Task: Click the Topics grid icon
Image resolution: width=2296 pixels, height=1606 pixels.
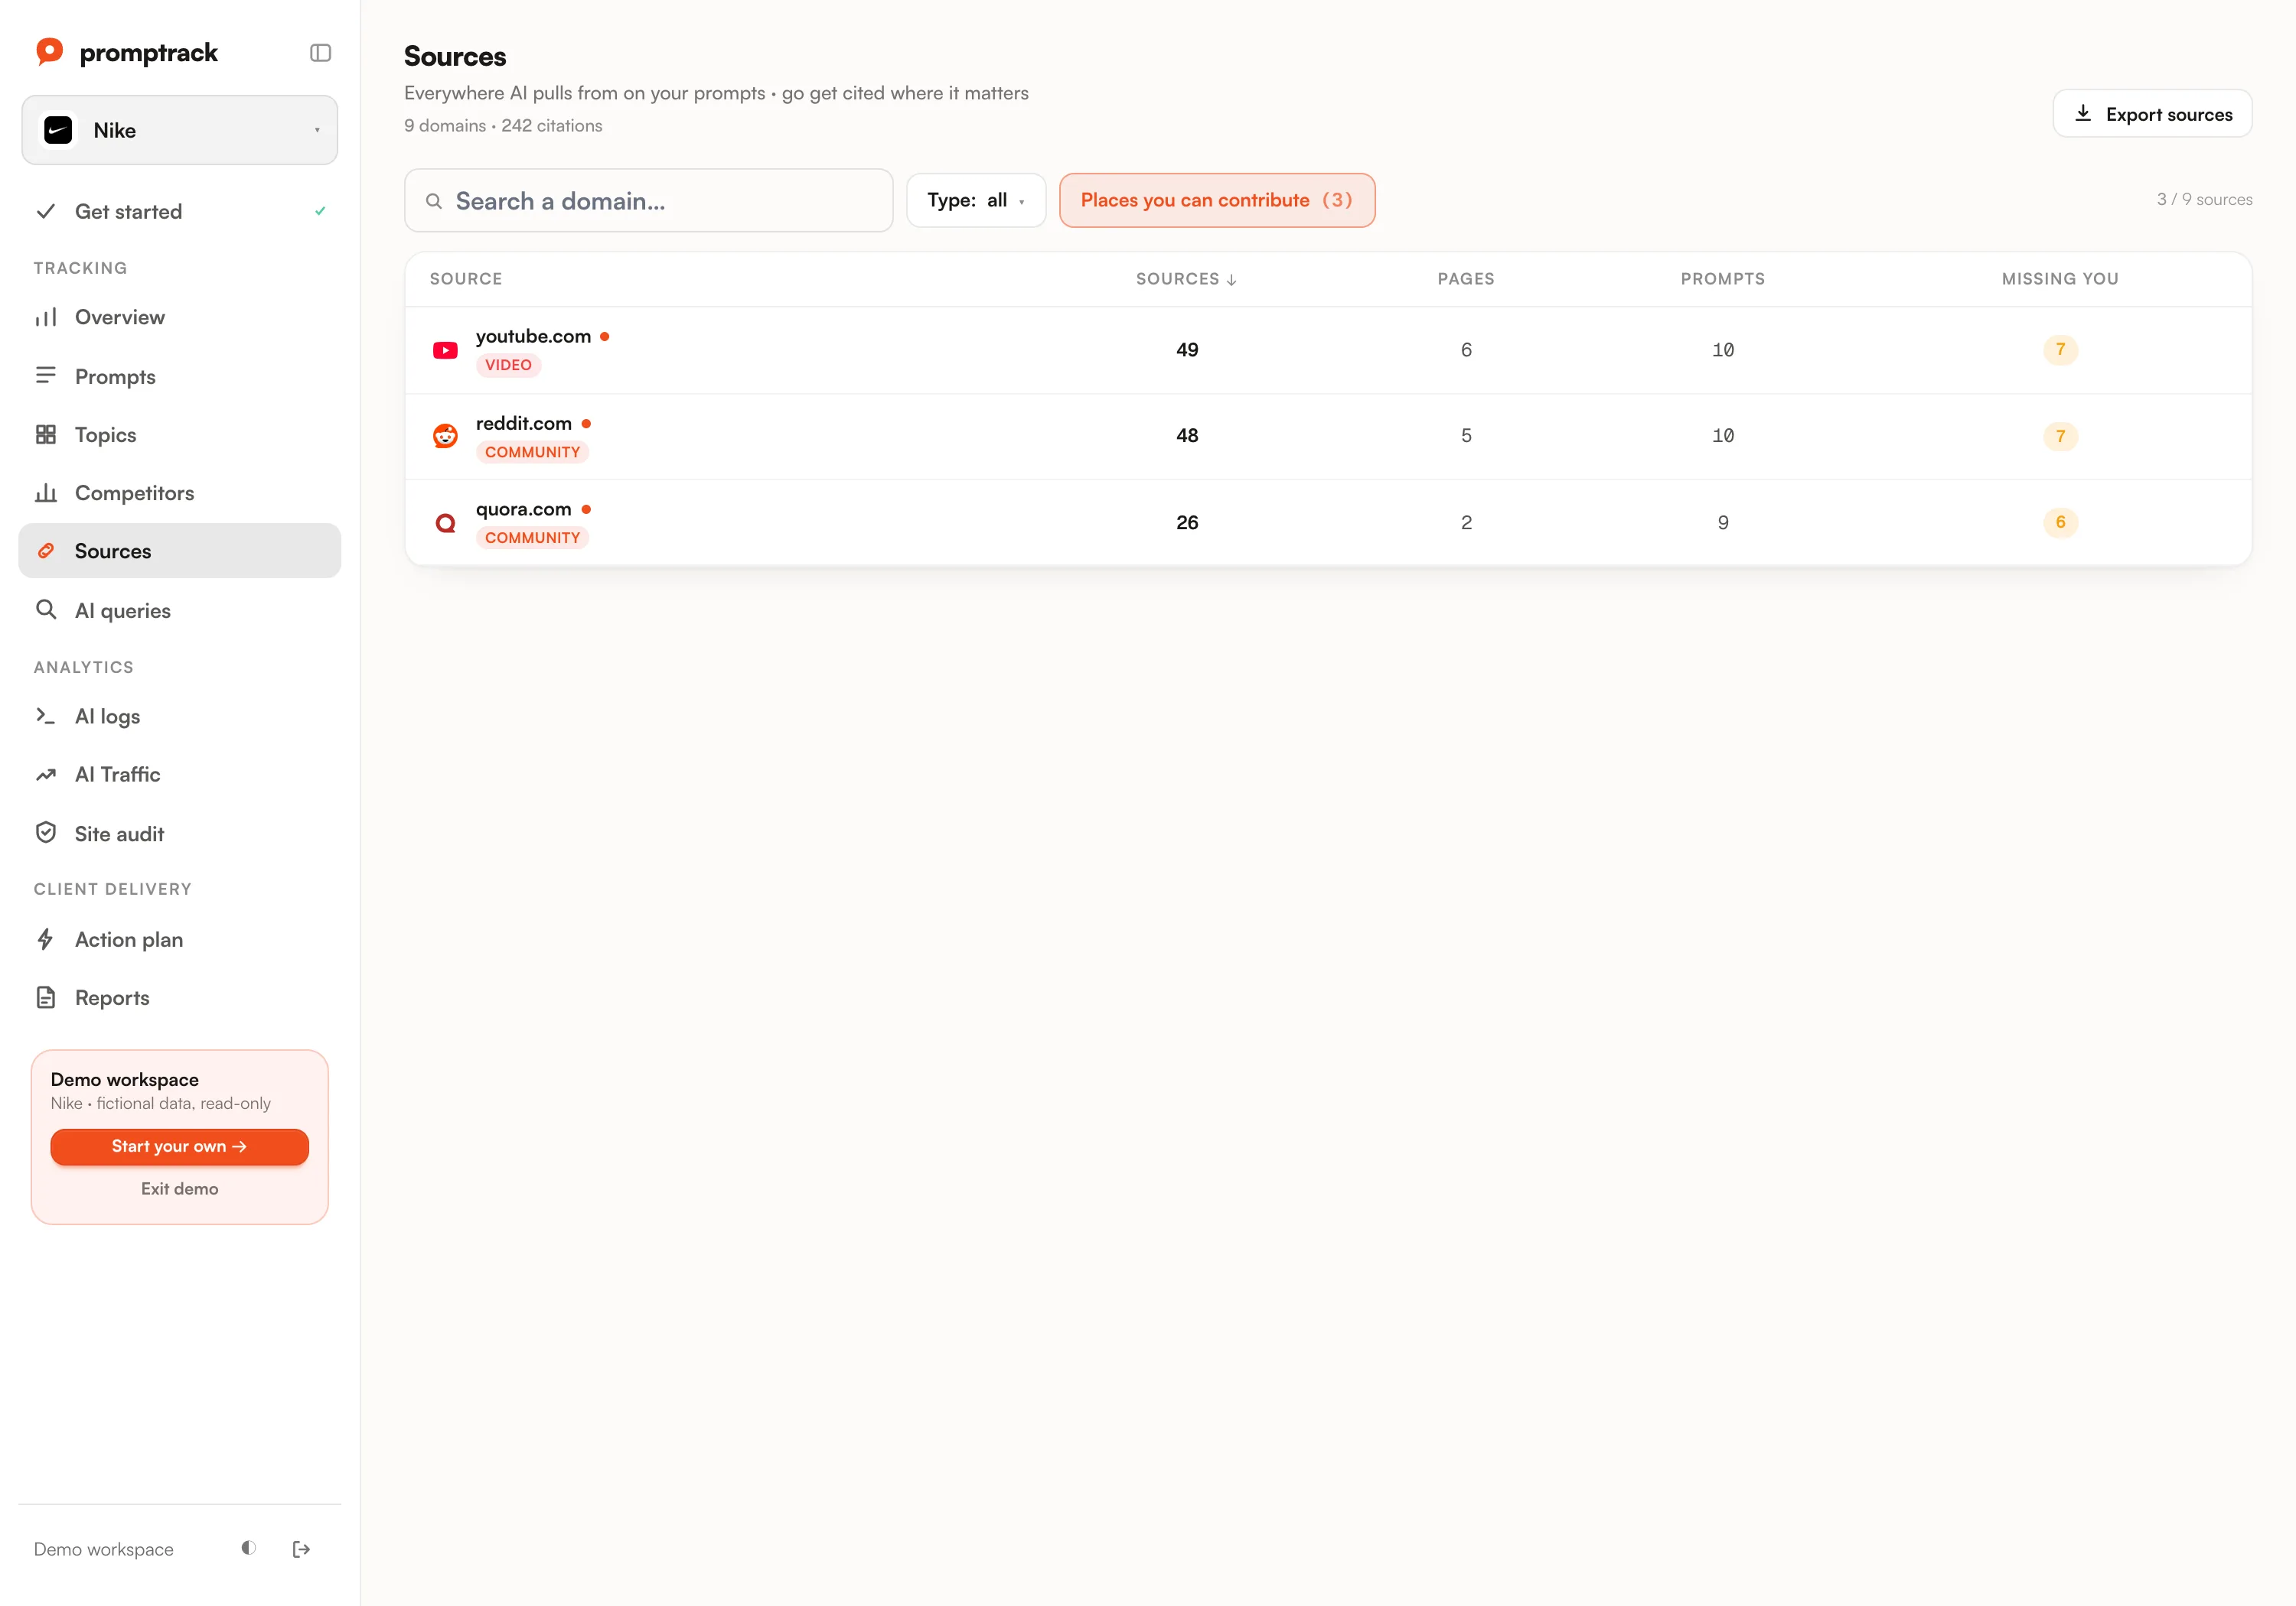Action: pos(46,434)
